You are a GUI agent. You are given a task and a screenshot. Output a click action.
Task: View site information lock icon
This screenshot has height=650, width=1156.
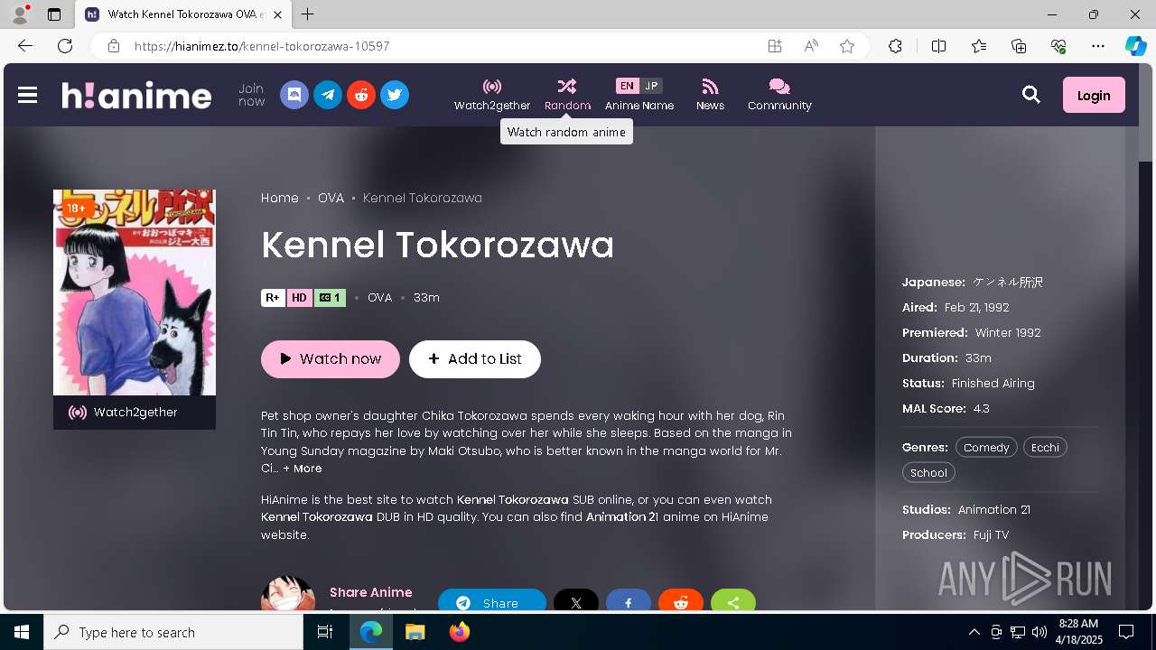(113, 46)
